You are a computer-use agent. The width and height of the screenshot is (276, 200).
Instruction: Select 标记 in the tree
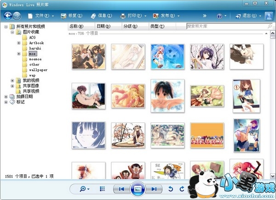(x=20, y=102)
